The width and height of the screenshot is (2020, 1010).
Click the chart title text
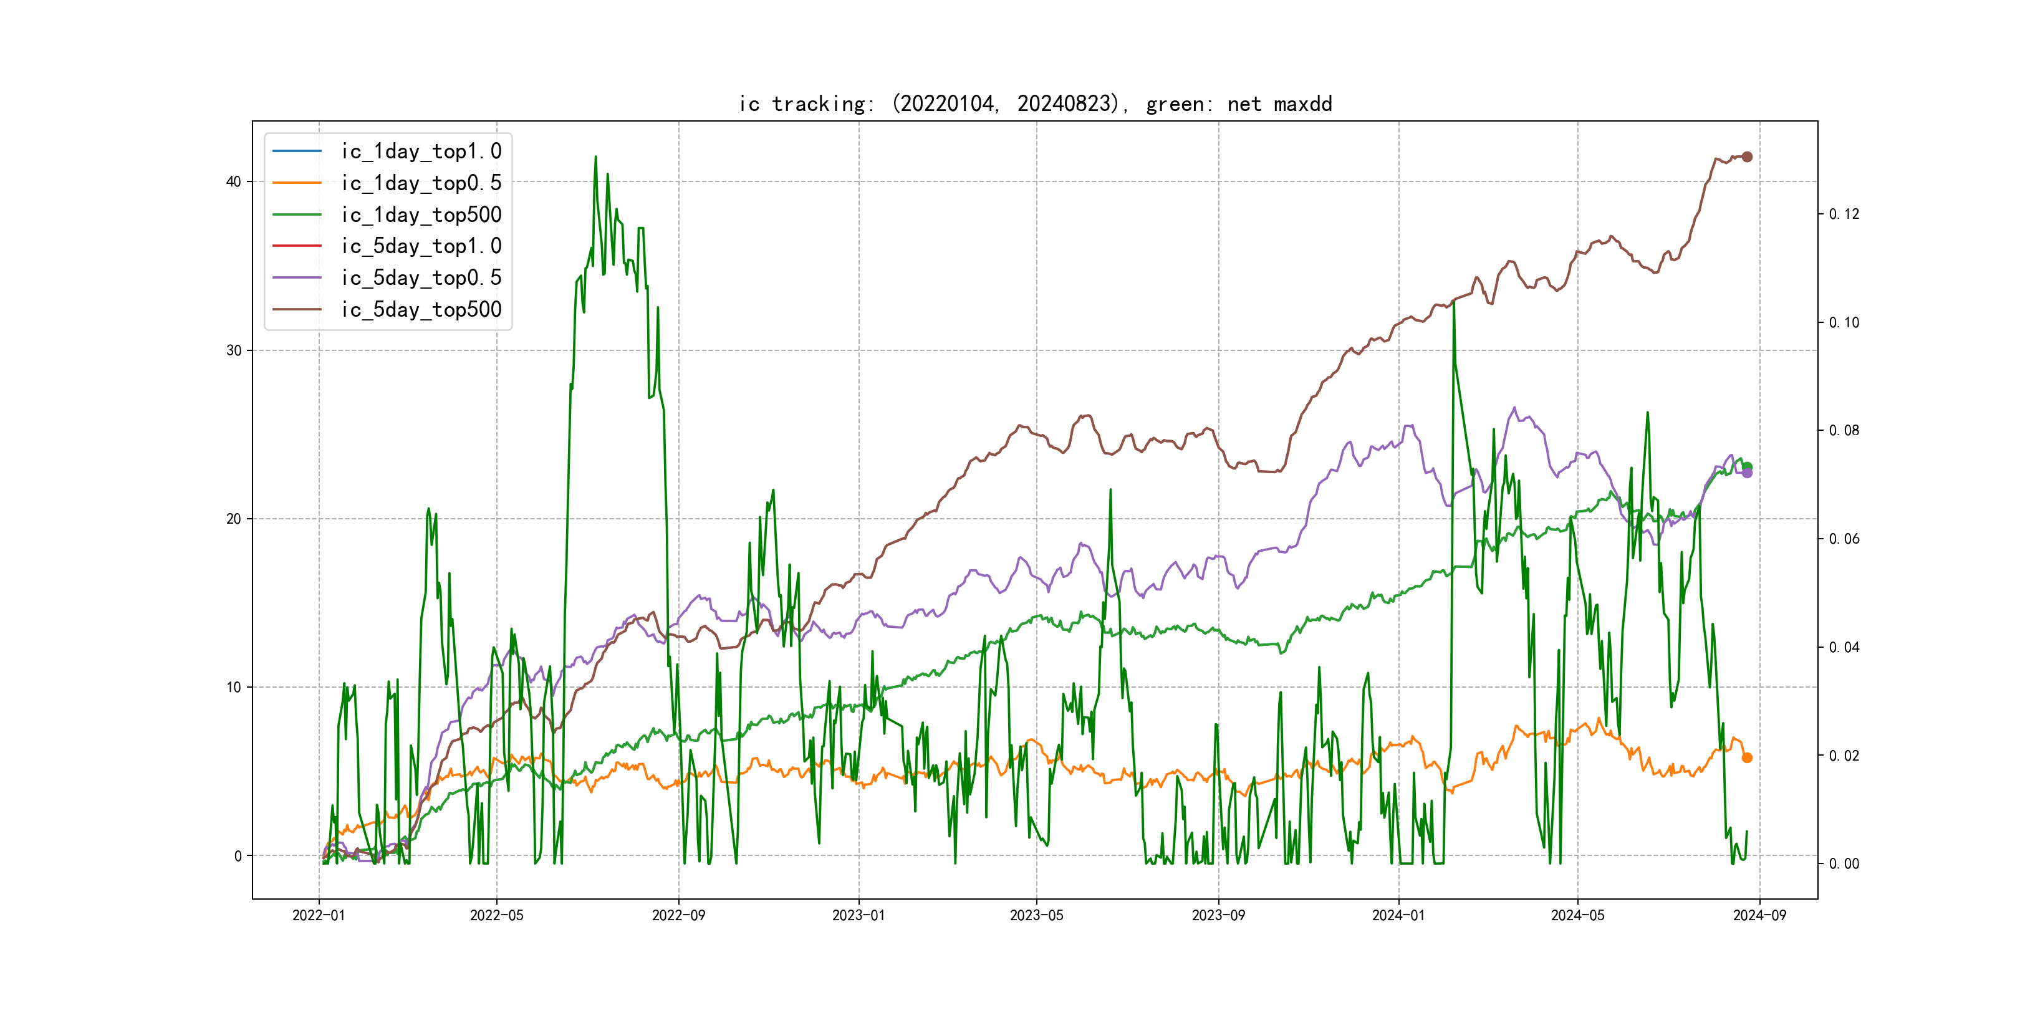click(x=1035, y=103)
